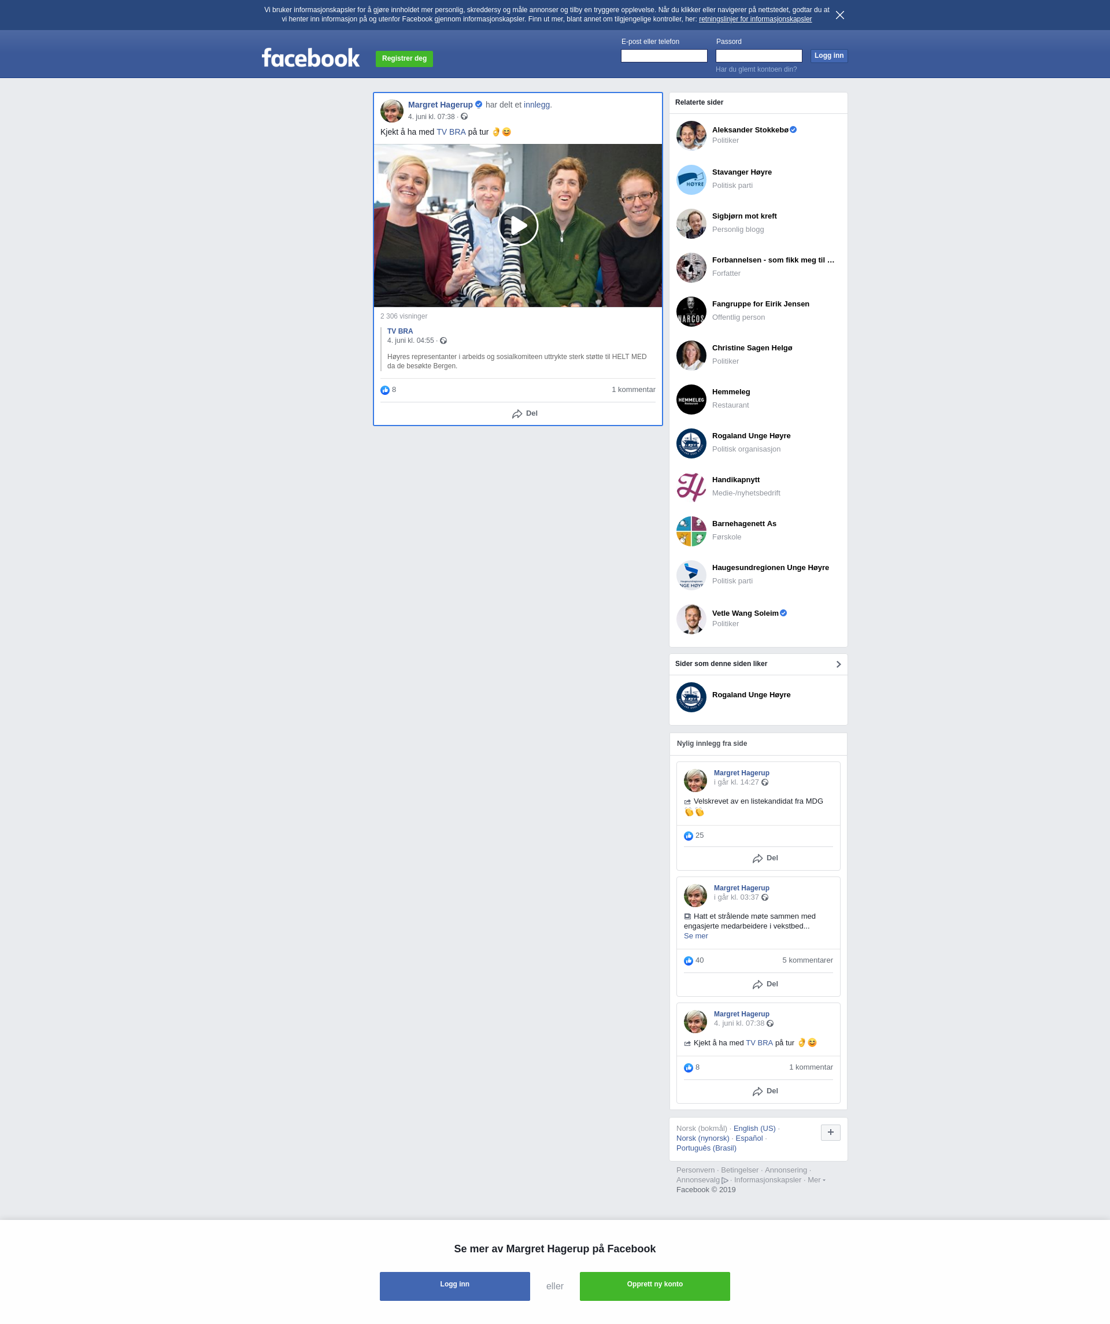Switch language to Español
The image size is (1110, 1324).
[749, 1138]
